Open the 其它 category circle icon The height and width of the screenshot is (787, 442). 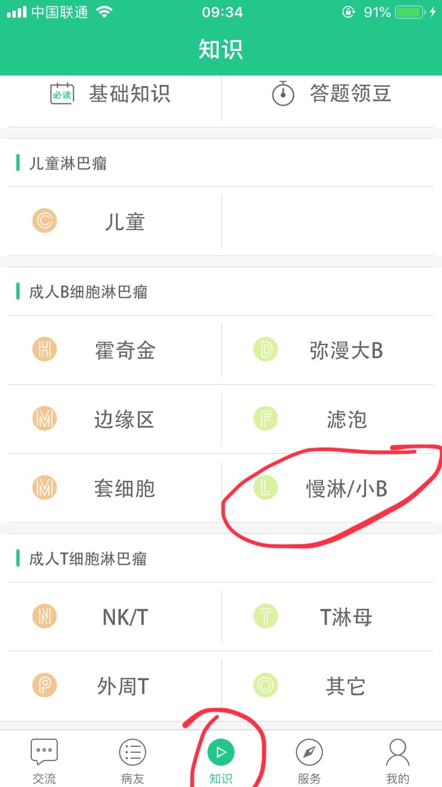266,686
